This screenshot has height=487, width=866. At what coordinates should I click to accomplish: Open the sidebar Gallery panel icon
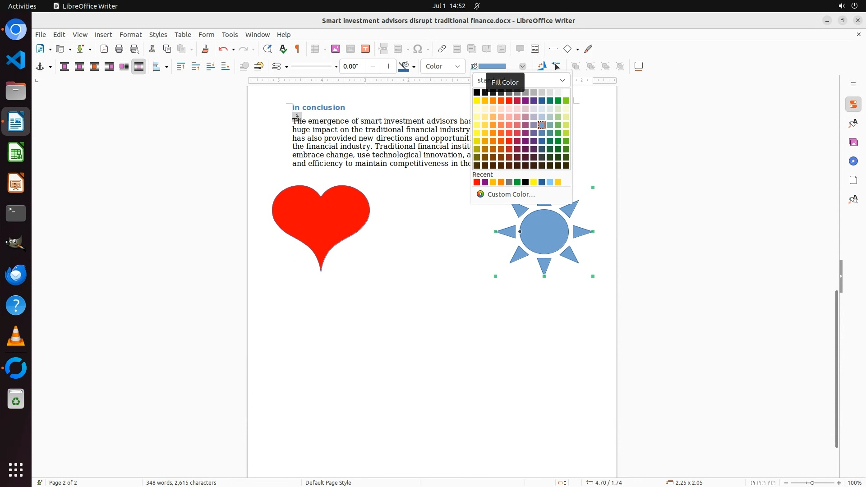pos(853,142)
